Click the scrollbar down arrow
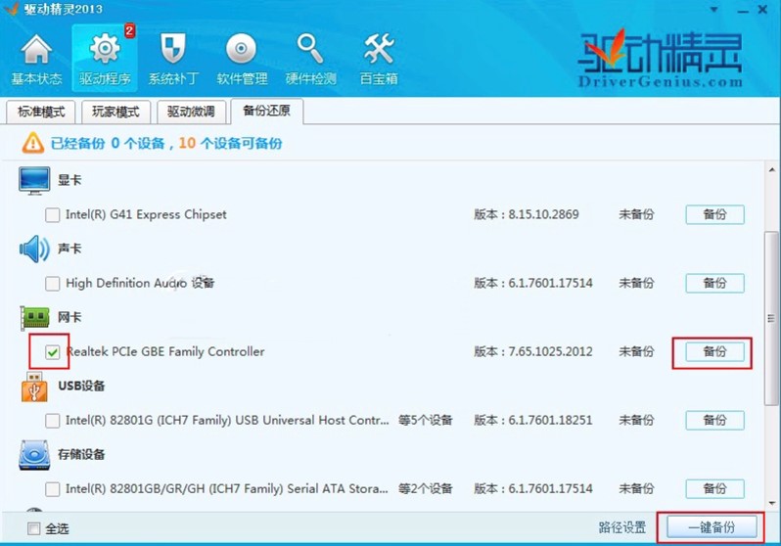The width and height of the screenshot is (781, 546). pyautogui.click(x=771, y=503)
